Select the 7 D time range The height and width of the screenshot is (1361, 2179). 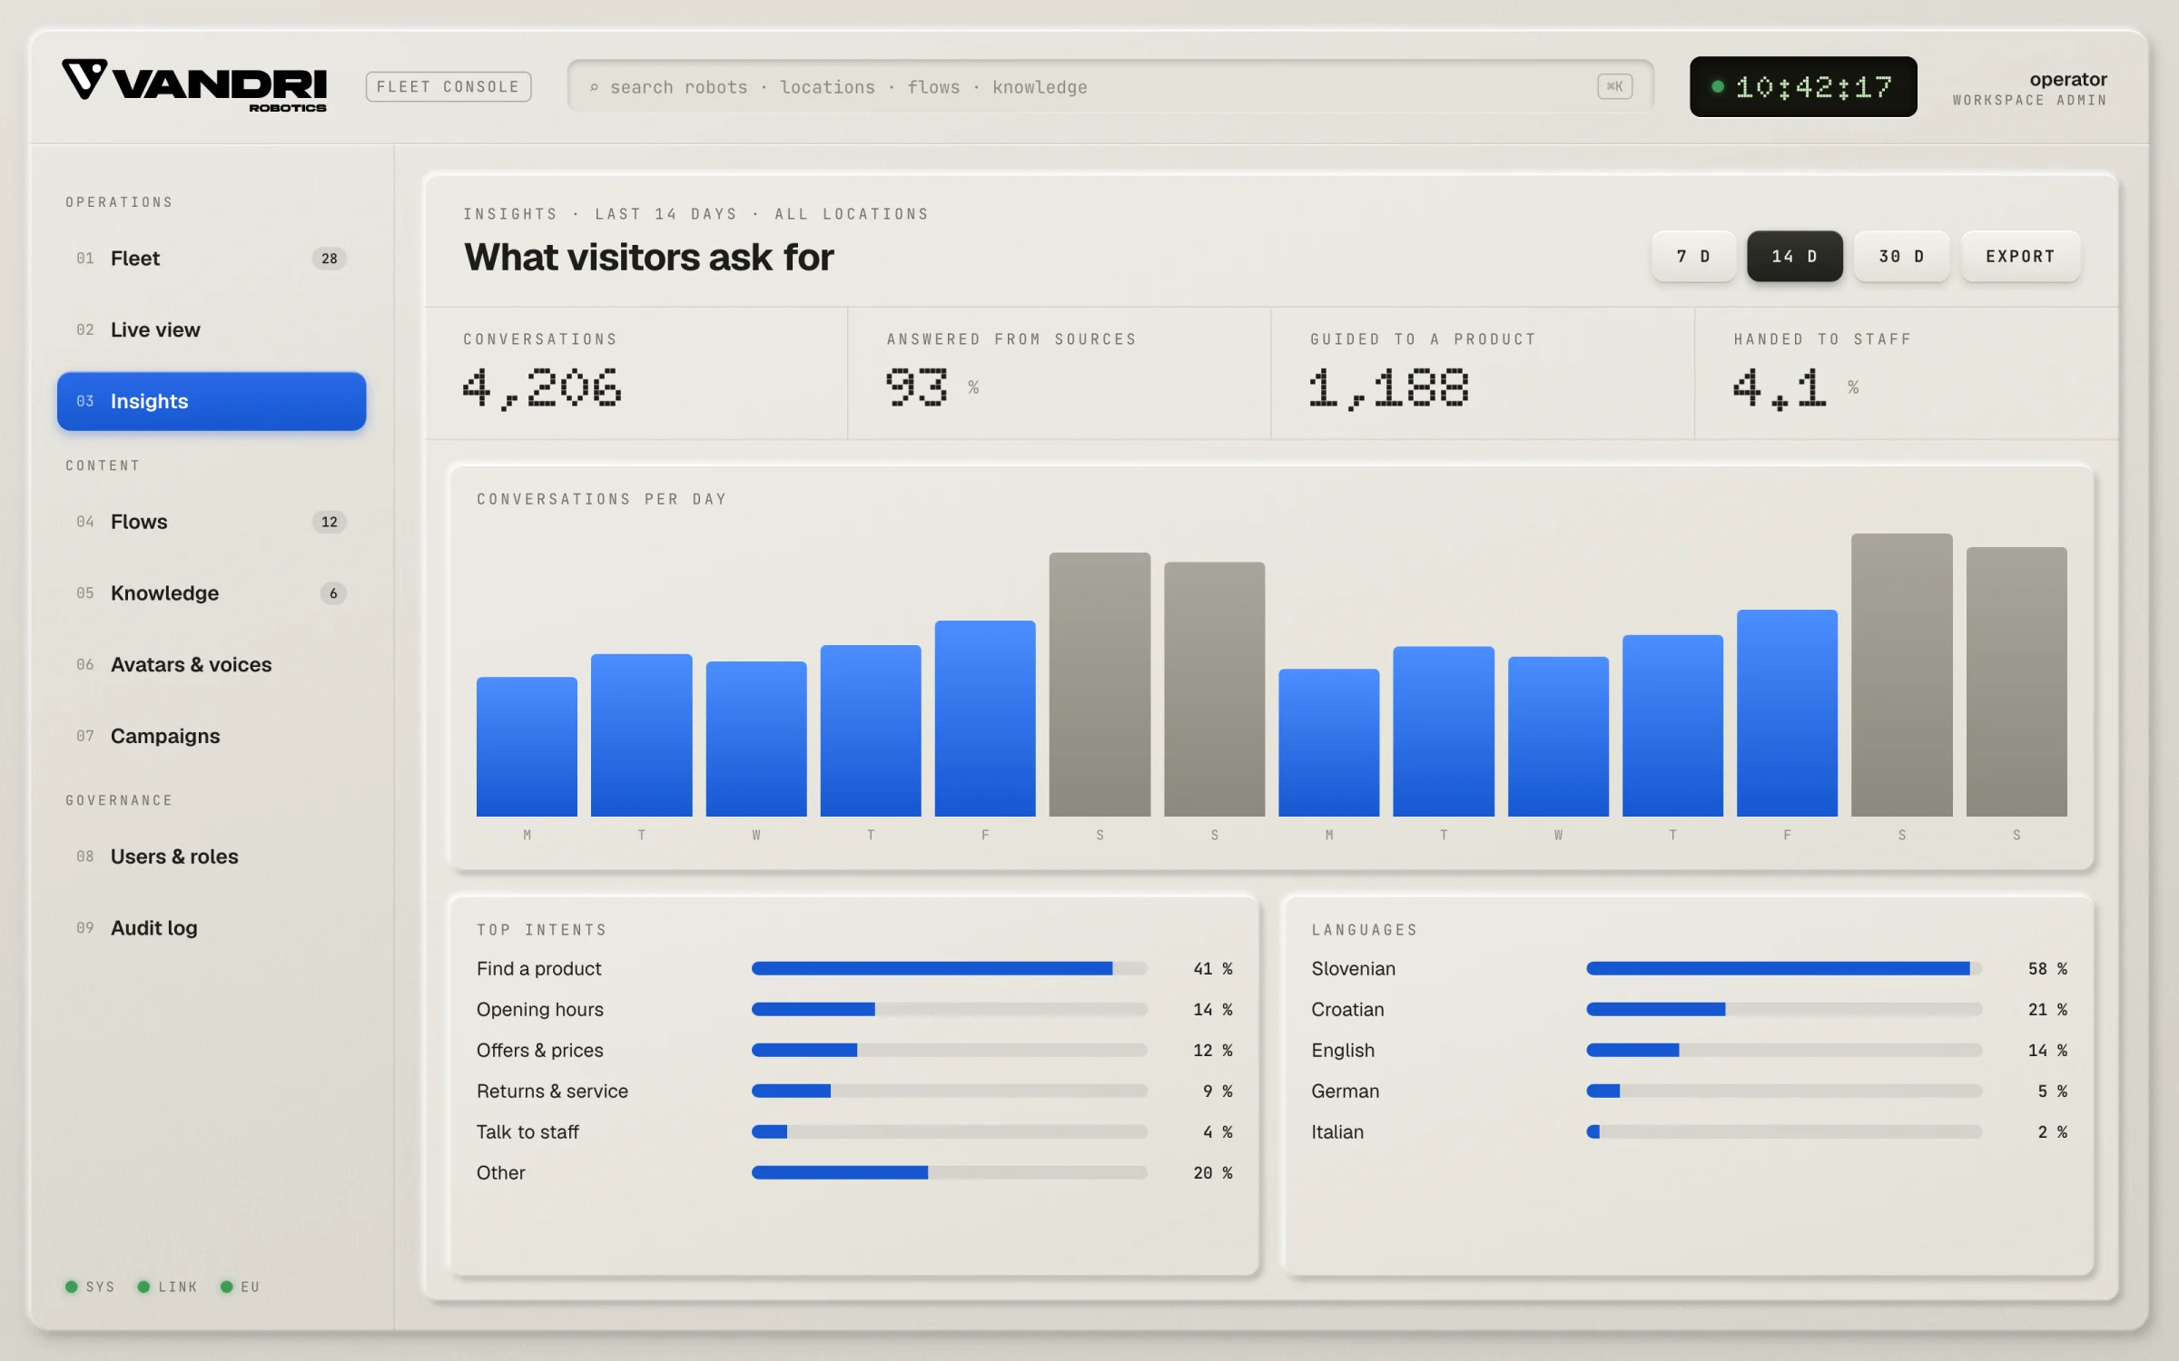coord(1693,257)
